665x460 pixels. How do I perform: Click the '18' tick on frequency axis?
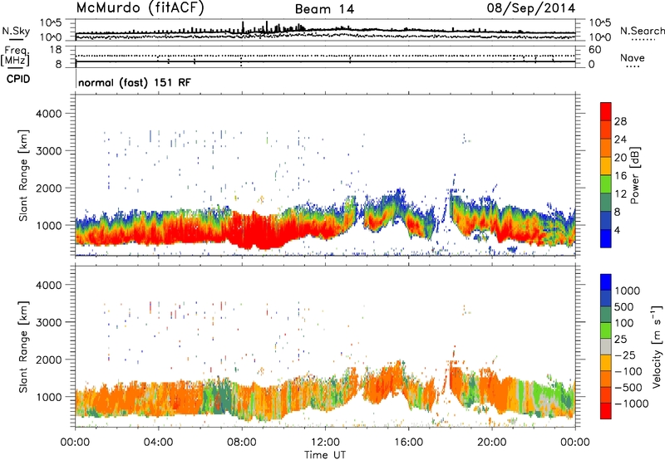tap(56, 50)
